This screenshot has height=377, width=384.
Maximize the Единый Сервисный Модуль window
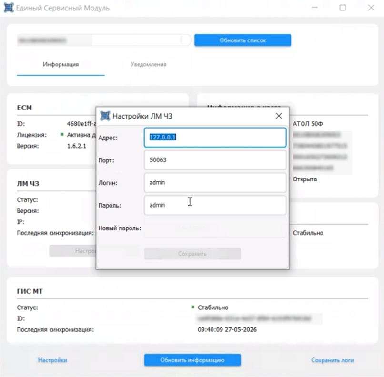coord(343,8)
